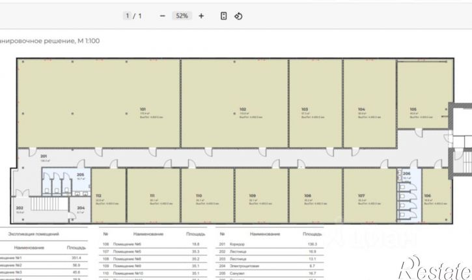Click the Экспликация помещений table heading
The image size is (472, 280).
pos(33,233)
